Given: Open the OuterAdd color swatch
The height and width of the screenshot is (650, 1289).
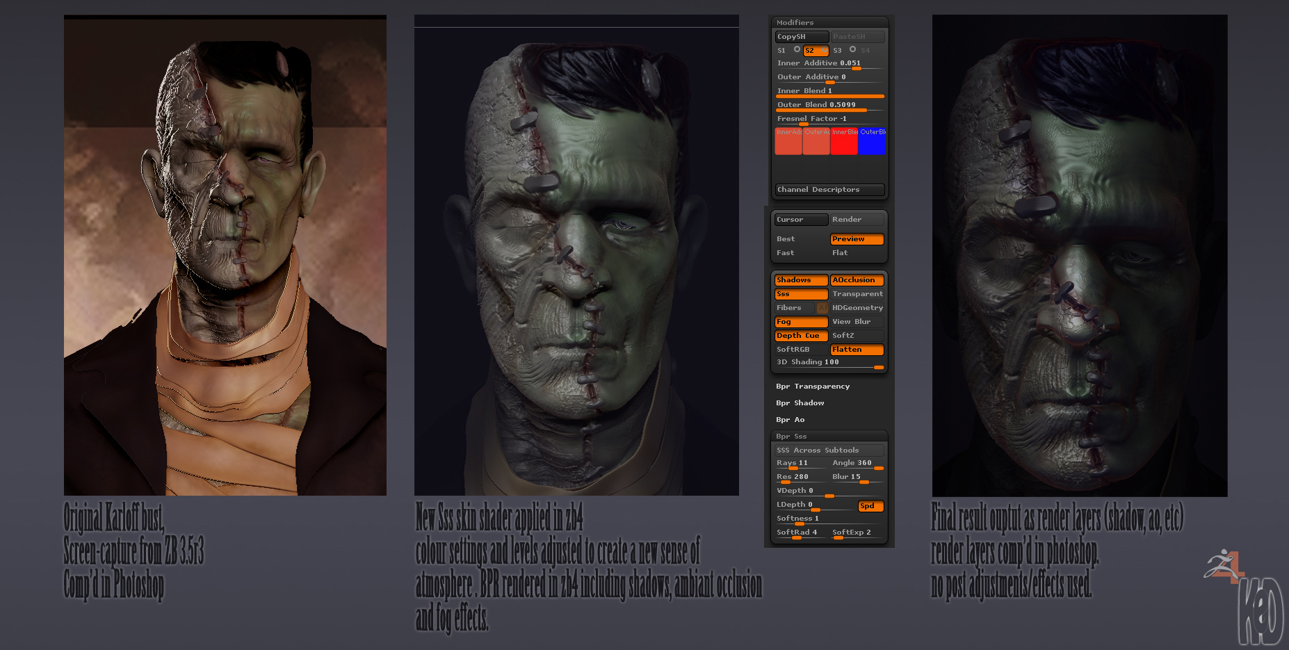Looking at the screenshot, I should pyautogui.click(x=816, y=141).
